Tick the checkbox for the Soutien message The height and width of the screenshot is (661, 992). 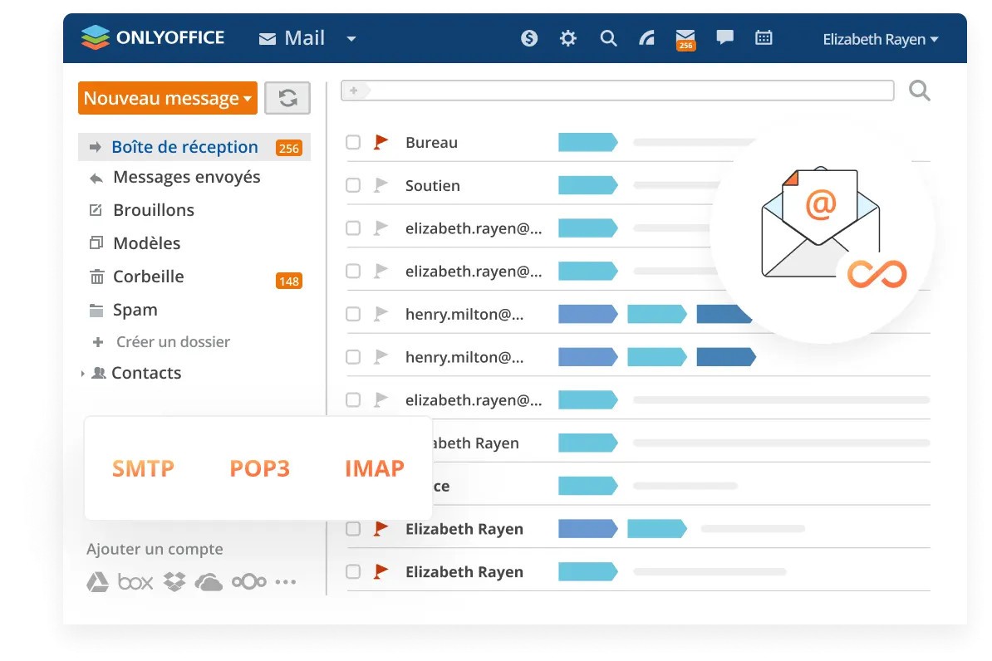click(353, 185)
